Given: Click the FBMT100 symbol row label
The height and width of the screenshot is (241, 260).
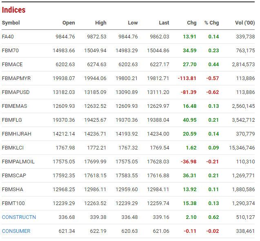Looking at the screenshot, I should [13, 203].
